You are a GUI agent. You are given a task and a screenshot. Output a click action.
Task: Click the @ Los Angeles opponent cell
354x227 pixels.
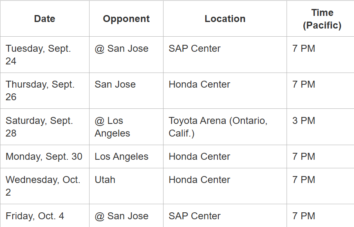point(112,127)
